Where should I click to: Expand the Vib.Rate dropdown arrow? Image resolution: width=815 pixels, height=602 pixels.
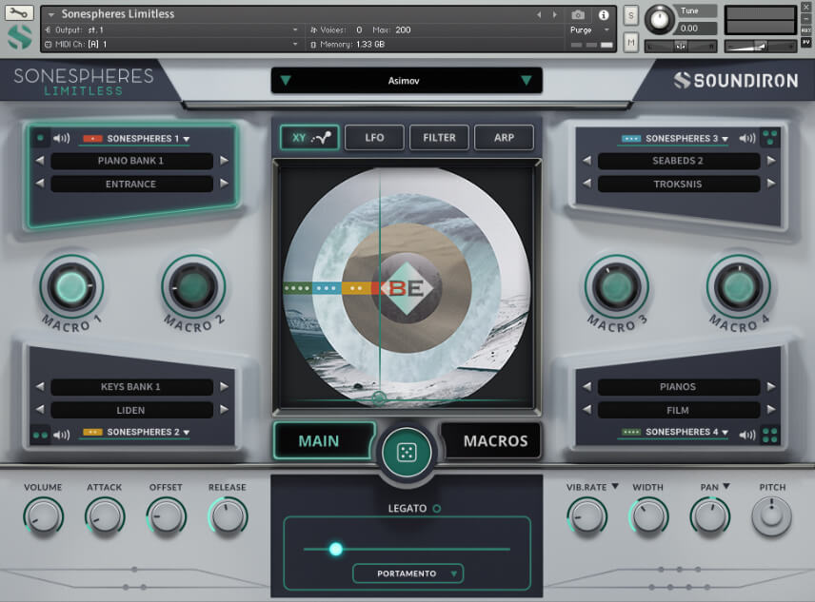coord(615,486)
